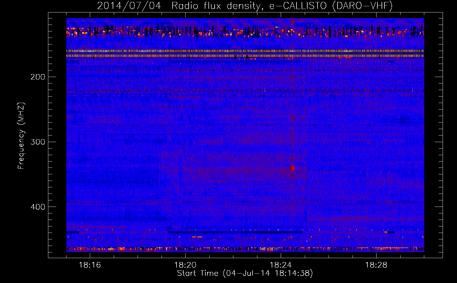Viewport: 457px width, 283px height.
Task: Click the 'Frequency (MHZ)' axis label
Action: (x=21, y=136)
